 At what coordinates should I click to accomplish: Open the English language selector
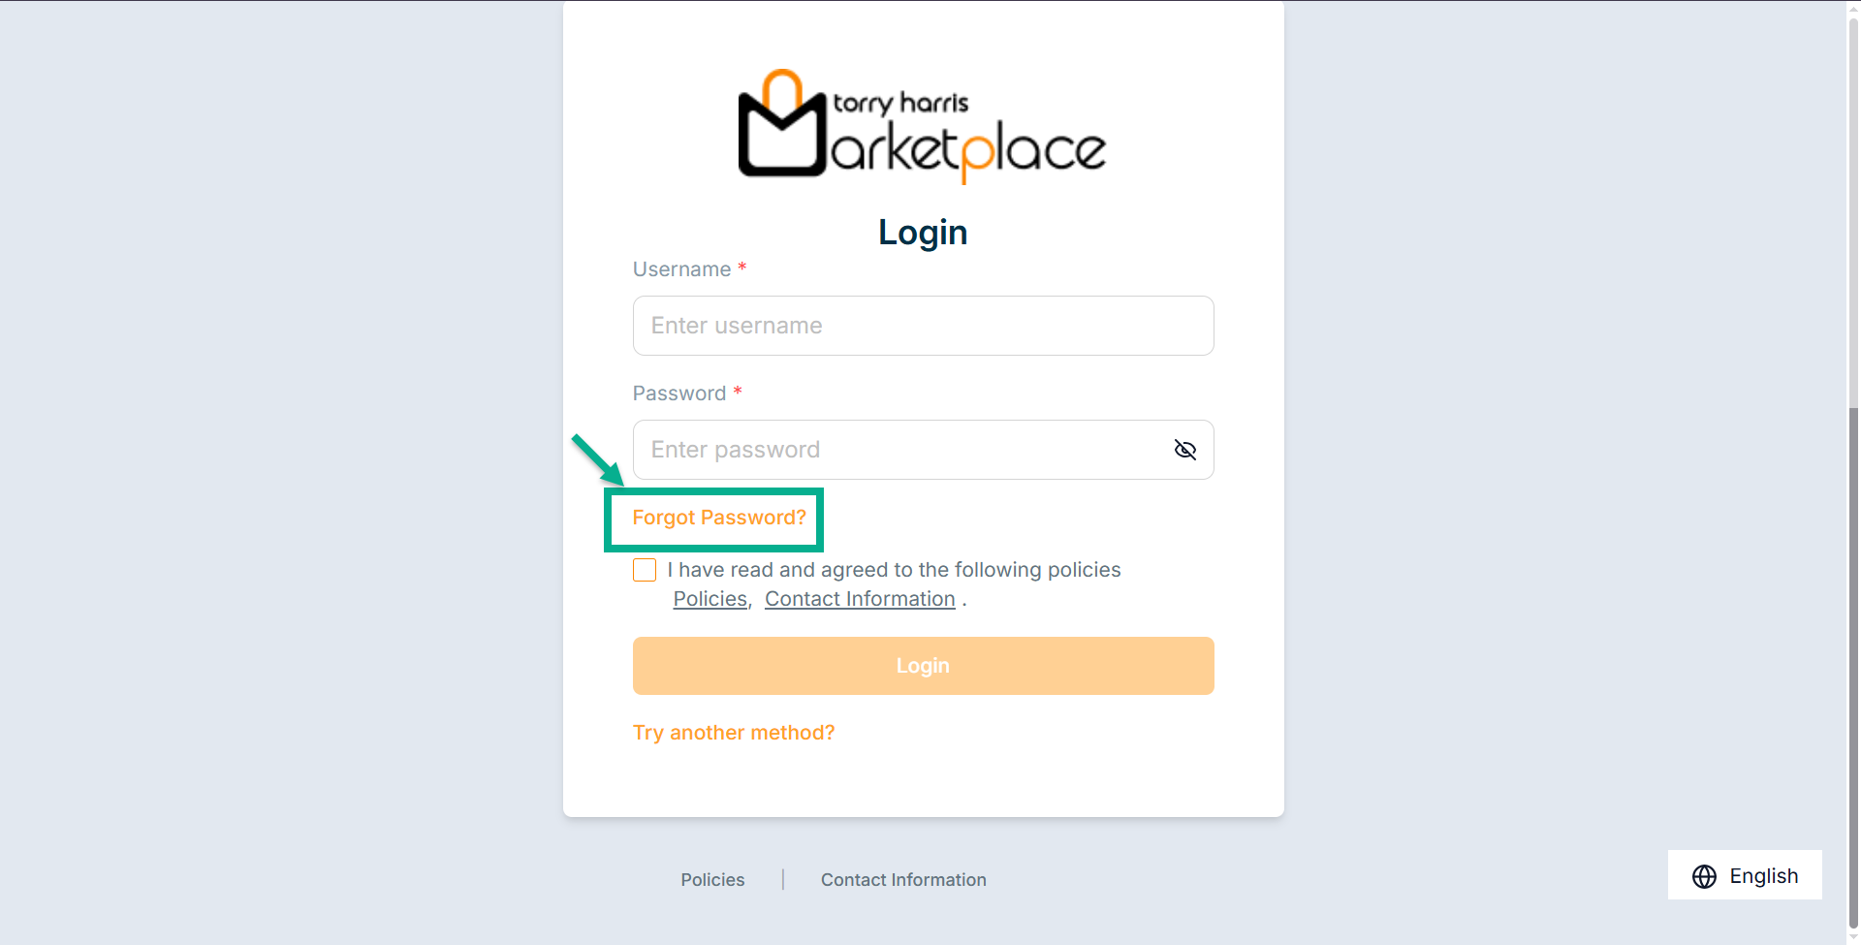[1745, 875]
